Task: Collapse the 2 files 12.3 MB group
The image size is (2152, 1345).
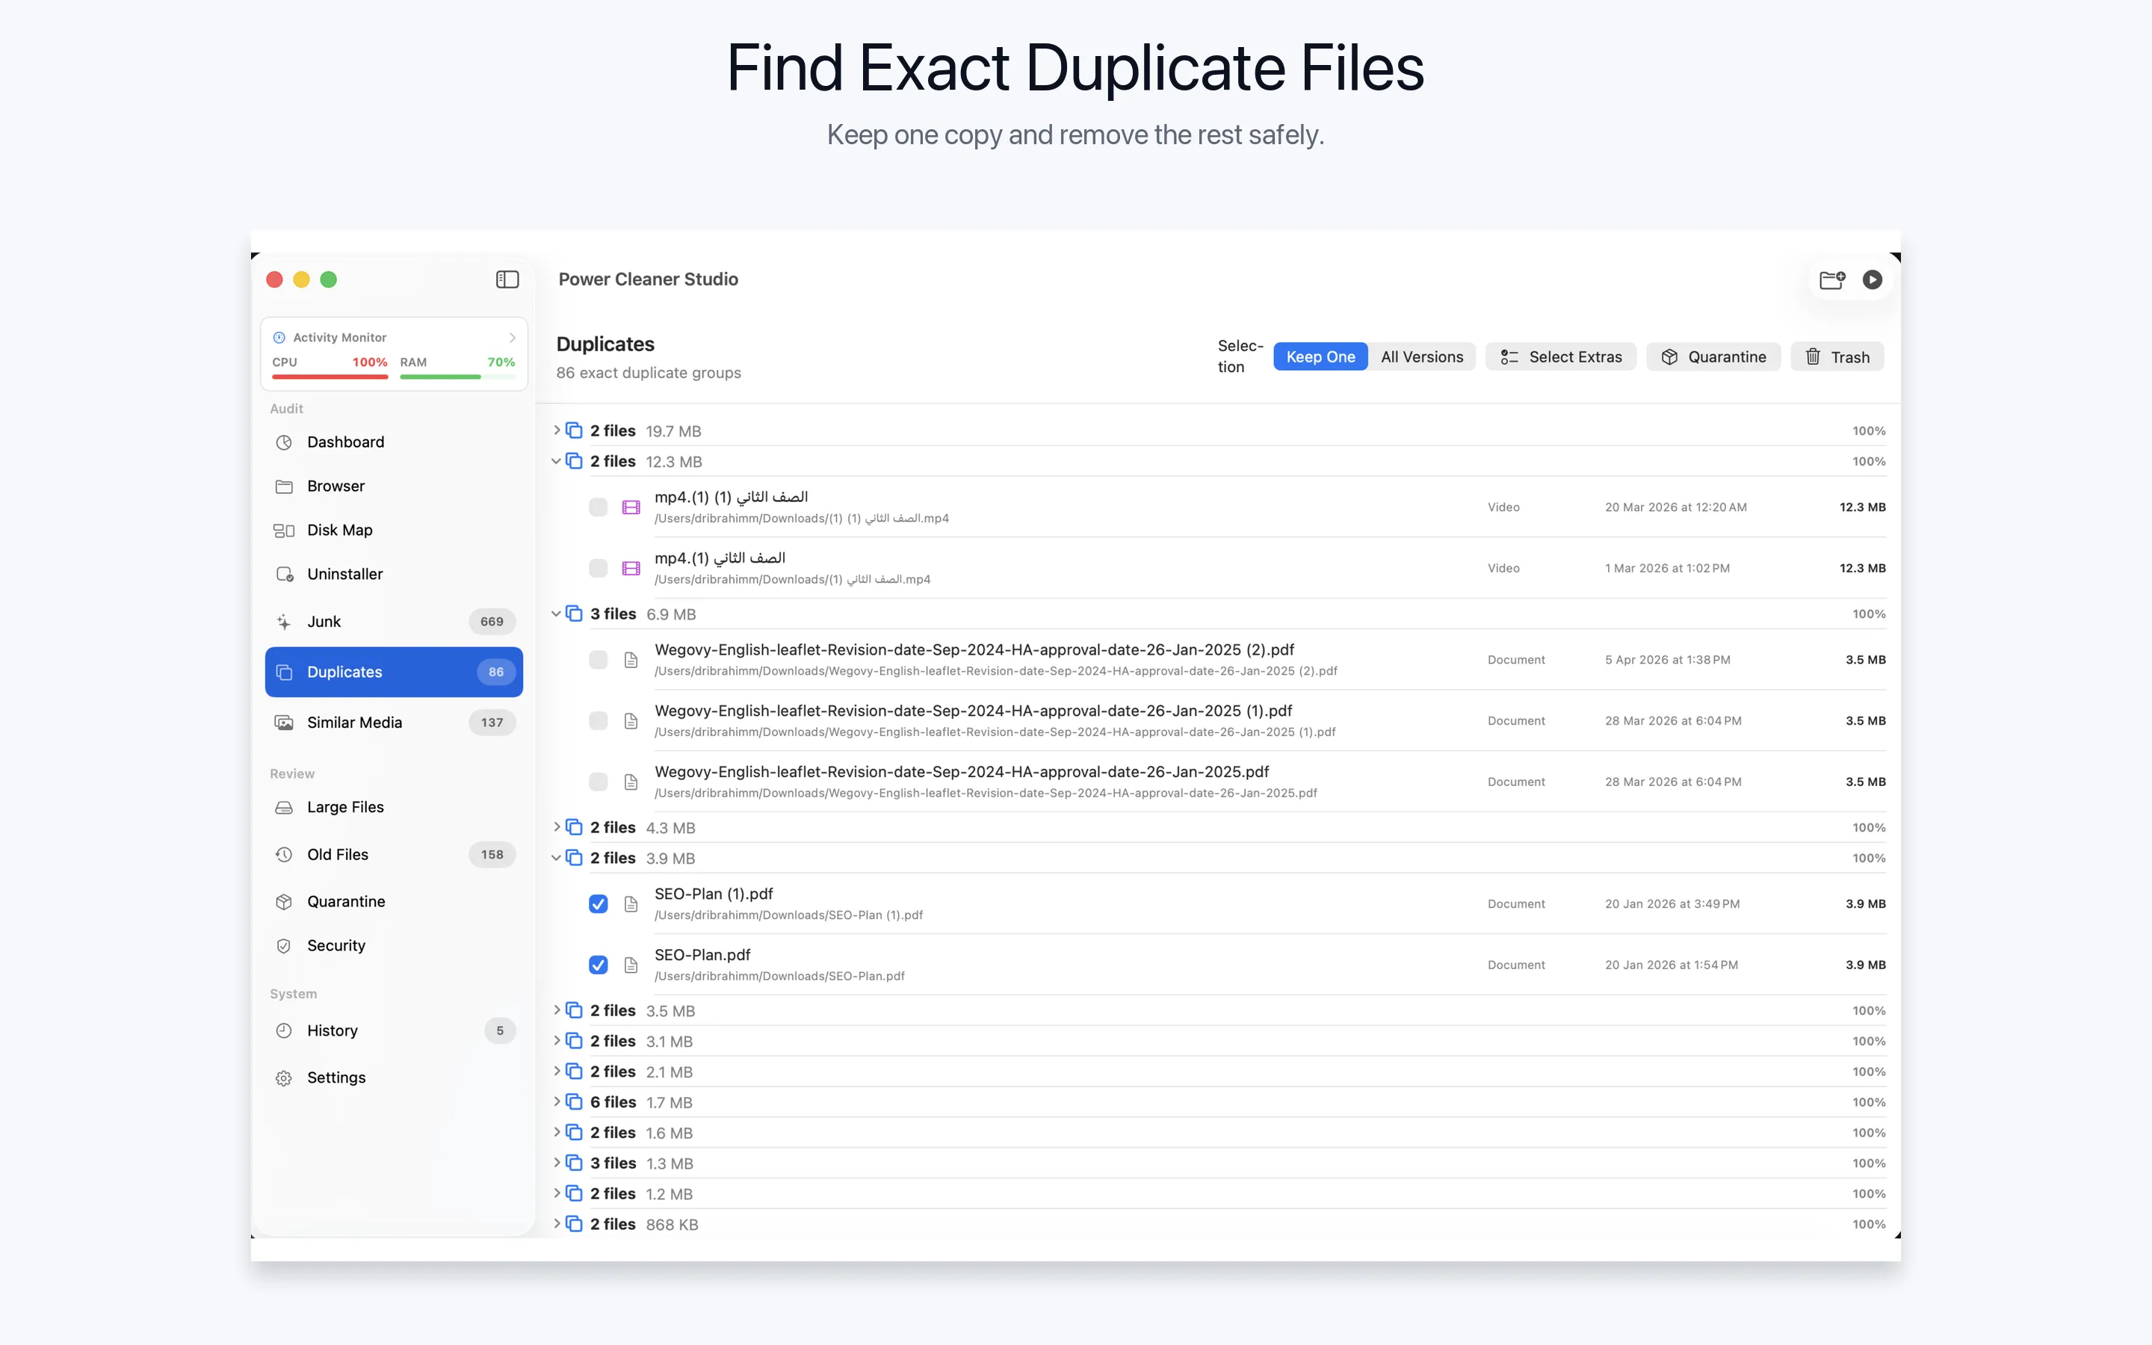Action: tap(557, 461)
